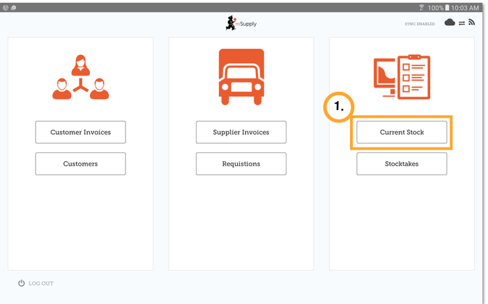Viewport: 488px width, 304px height.
Task: Tap the SYNC ENABLED status label
Action: tap(420, 24)
